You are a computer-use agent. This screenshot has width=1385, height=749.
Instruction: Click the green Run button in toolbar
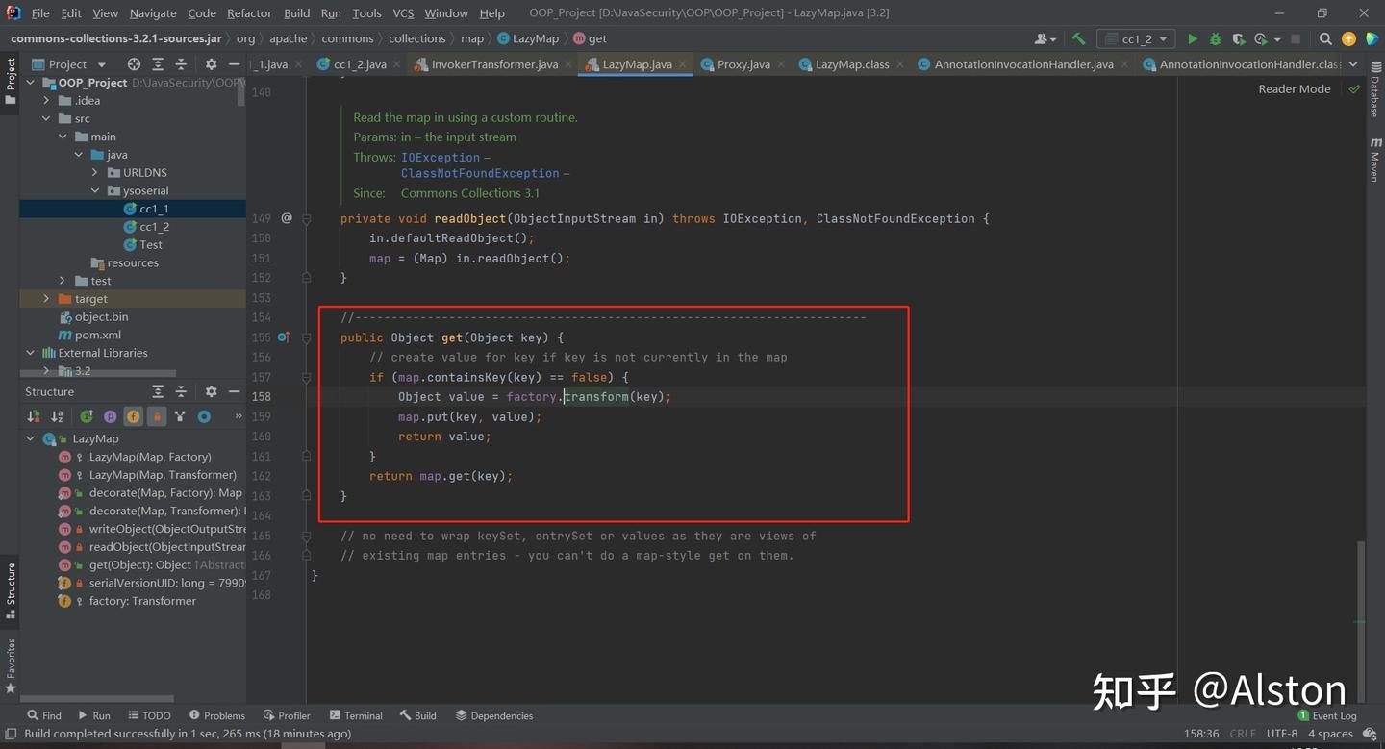pyautogui.click(x=1193, y=39)
